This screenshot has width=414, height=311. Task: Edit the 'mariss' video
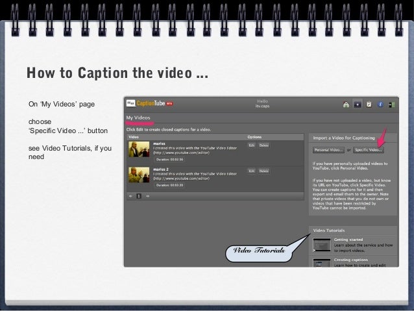[252, 145]
